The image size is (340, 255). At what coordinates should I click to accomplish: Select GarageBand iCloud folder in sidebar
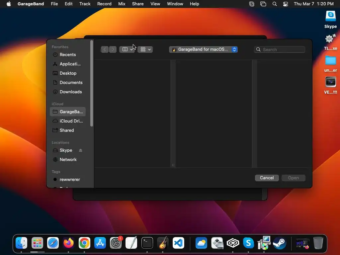click(x=68, y=112)
